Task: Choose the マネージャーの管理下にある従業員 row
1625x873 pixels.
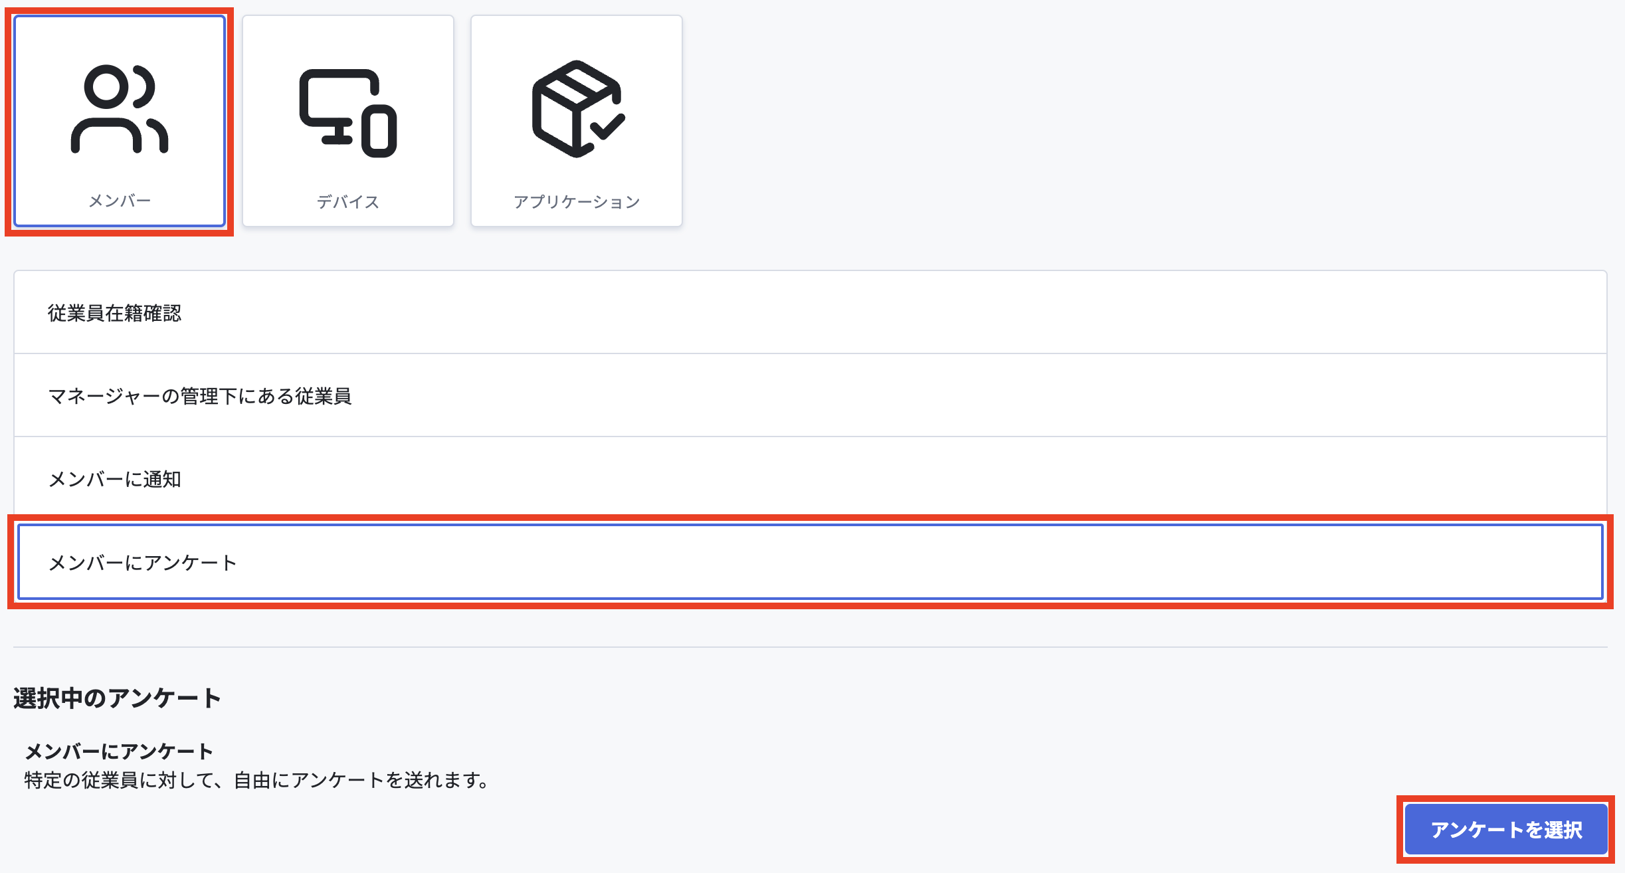Action: (x=811, y=395)
